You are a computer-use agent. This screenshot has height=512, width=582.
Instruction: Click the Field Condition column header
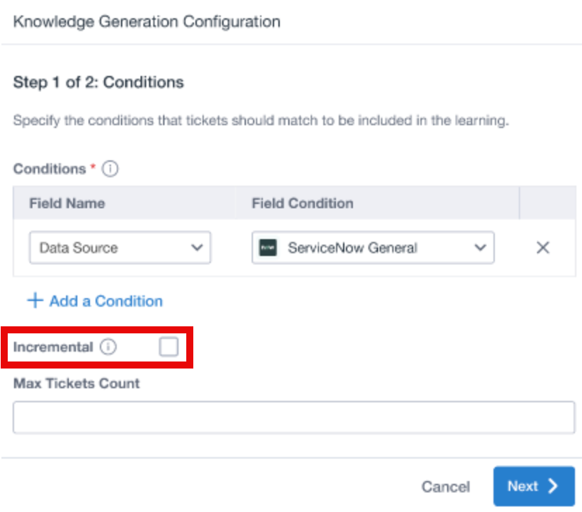click(x=302, y=203)
